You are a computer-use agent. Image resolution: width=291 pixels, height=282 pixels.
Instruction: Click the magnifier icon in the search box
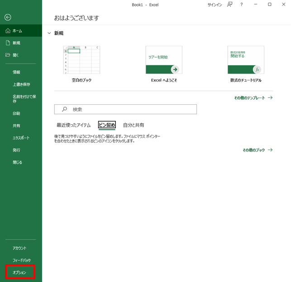[x=64, y=109]
